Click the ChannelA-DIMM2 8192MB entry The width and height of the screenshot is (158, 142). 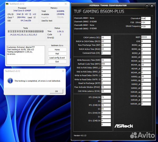point(85,22)
